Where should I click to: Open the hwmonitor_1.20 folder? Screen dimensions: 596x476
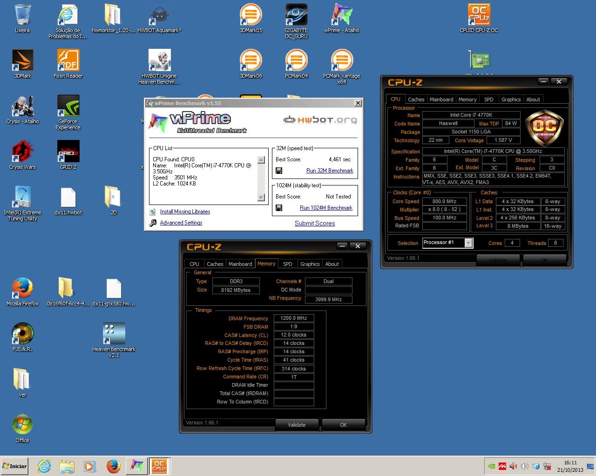click(x=113, y=19)
